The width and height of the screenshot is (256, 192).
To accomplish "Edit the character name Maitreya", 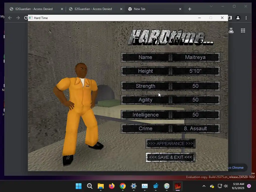I will 195,57.
